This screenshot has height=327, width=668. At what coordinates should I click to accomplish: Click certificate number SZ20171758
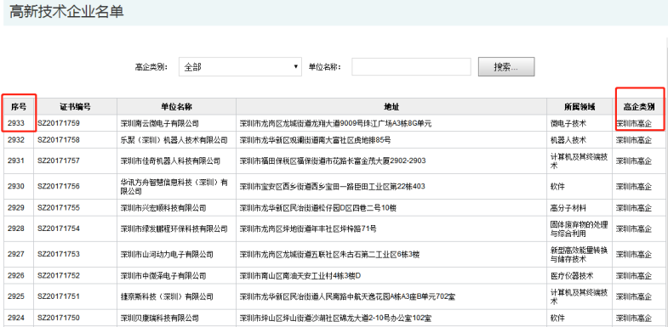coord(59,139)
